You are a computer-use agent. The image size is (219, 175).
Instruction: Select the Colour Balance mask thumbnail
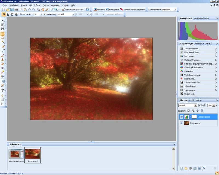pyautogui.click(x=194, y=117)
